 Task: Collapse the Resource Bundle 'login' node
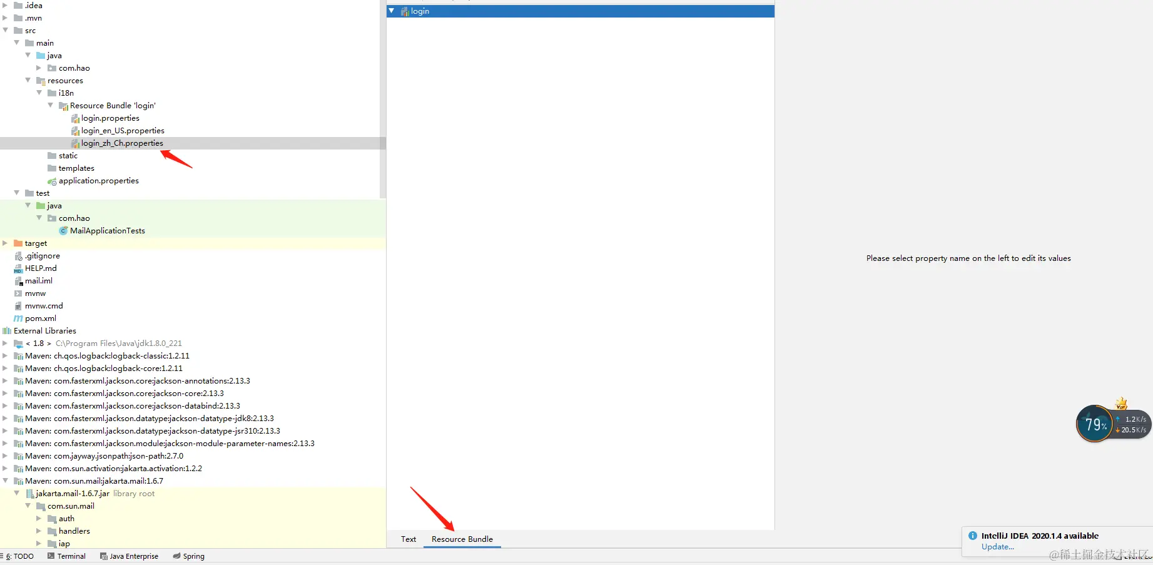51,105
